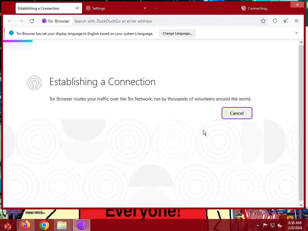This screenshot has width=308, height=231.
Task: Close the Settings tab
Action: point(145,8)
